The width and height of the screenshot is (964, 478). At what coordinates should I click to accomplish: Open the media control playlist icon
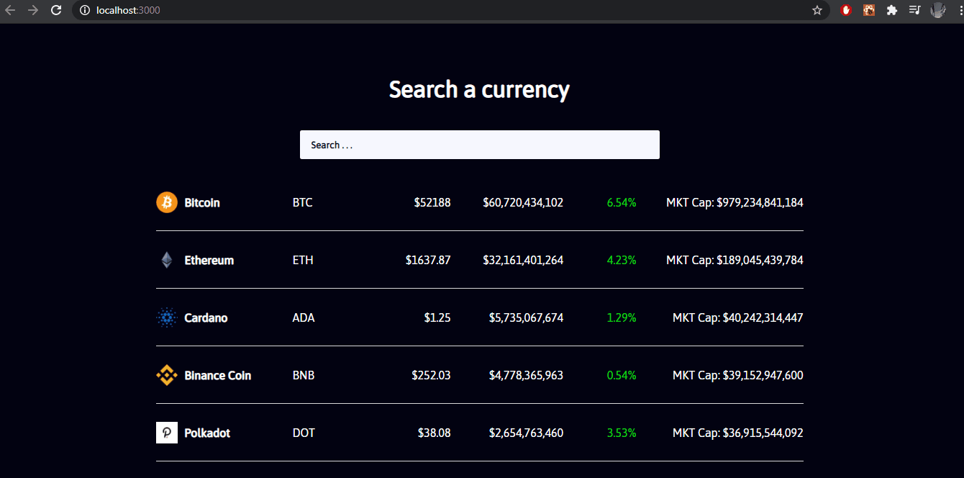point(914,10)
